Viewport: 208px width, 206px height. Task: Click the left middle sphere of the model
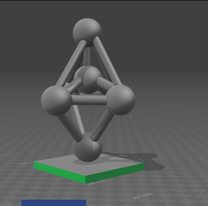point(56,101)
